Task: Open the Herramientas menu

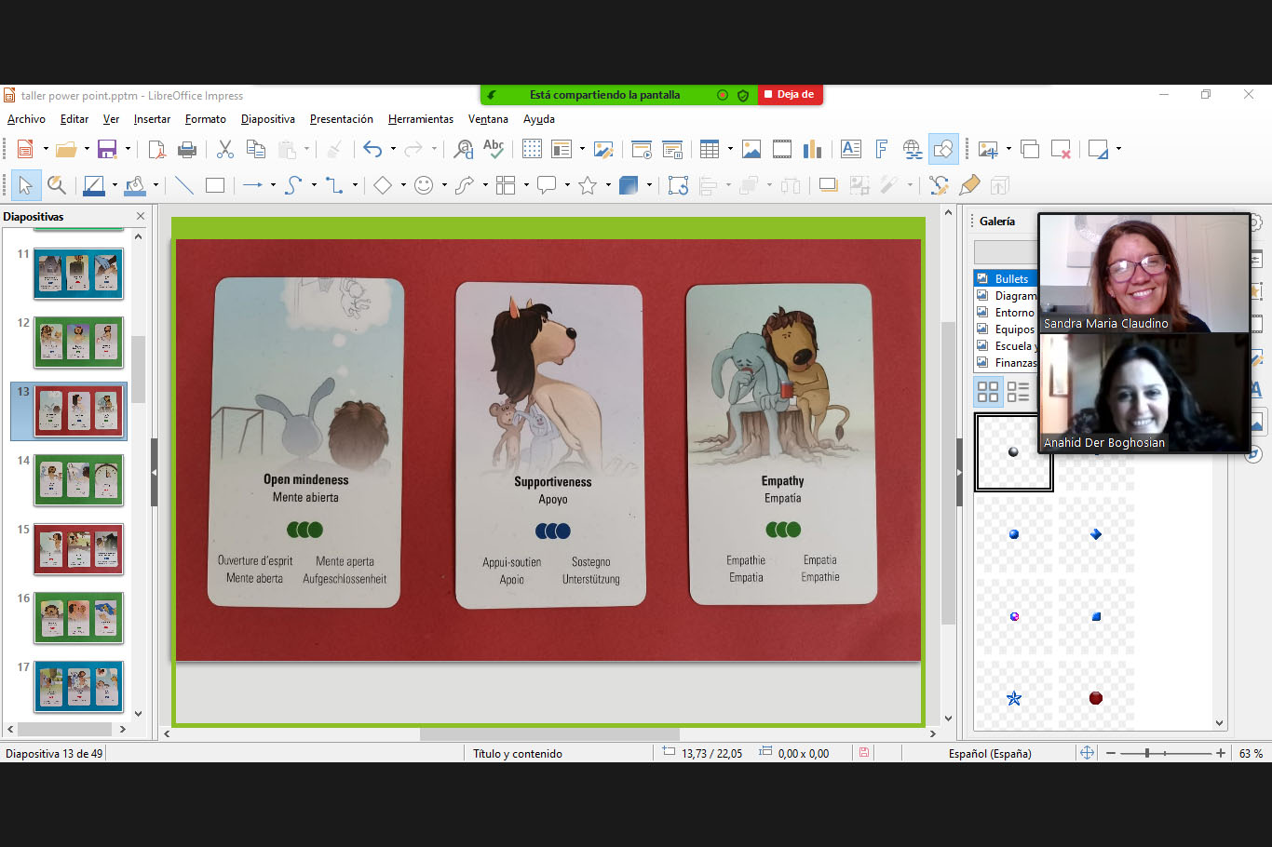Action: [x=421, y=119]
